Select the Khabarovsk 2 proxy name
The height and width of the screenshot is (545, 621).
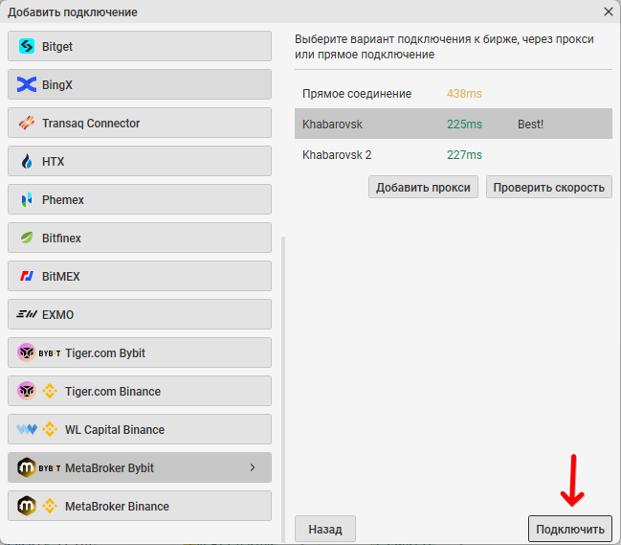[x=337, y=154]
